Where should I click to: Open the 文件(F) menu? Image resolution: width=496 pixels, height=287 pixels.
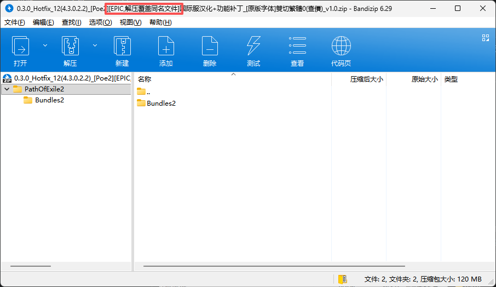click(x=15, y=22)
